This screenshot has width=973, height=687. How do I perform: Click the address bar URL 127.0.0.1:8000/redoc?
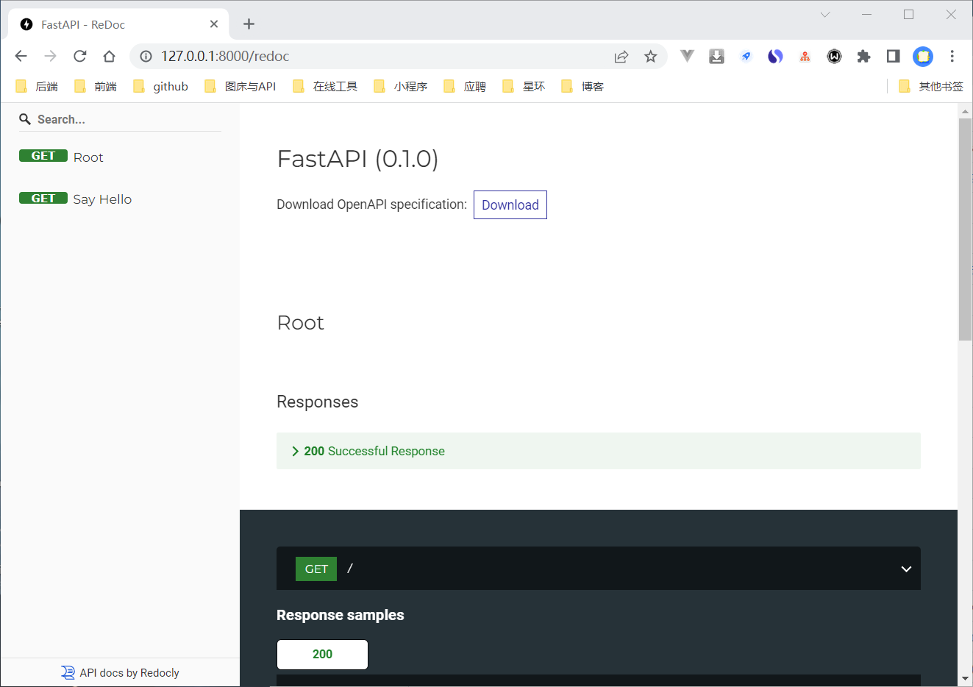(225, 56)
